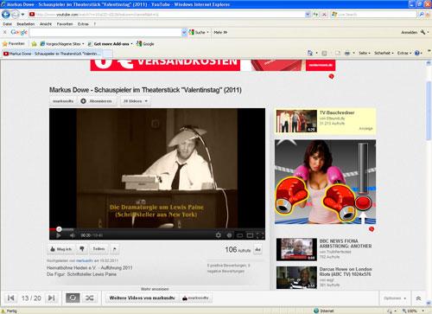432x314 pixels.
Task: Click the Google favorites bar link
Action: point(145,44)
